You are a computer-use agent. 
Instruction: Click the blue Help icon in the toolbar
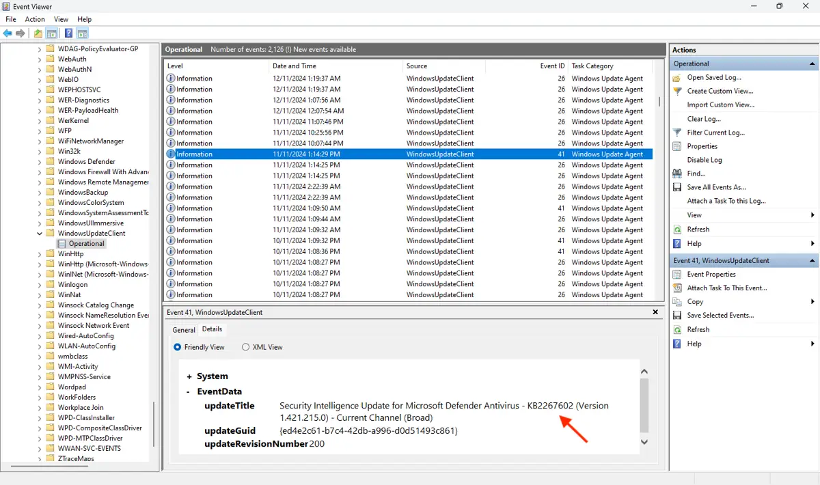pos(69,33)
